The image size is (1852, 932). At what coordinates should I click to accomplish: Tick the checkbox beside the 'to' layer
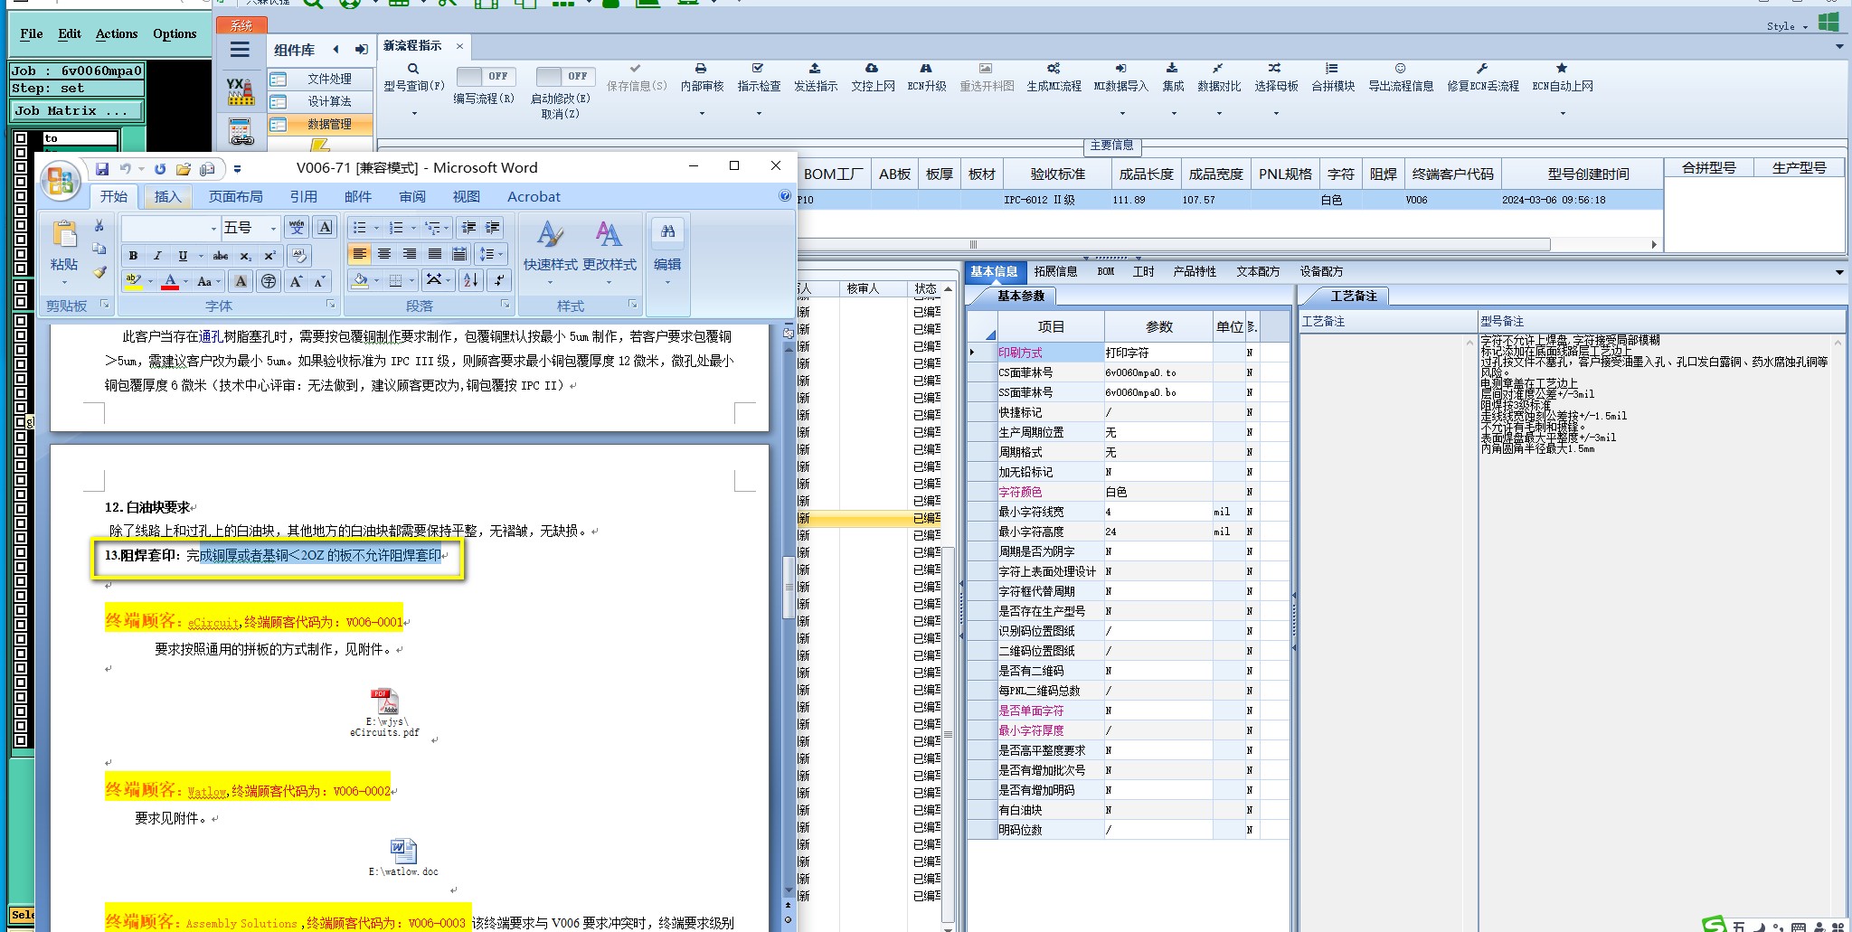pyautogui.click(x=22, y=139)
